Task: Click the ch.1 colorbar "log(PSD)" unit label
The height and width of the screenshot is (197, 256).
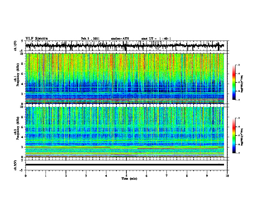Action: 242,84
